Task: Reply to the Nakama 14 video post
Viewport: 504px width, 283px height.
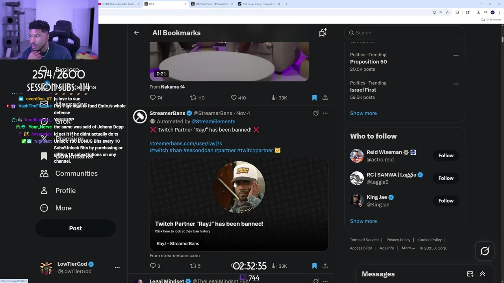Action: pos(156,97)
